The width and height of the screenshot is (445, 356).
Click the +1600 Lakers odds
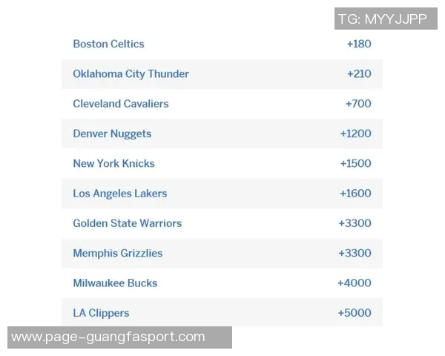coord(355,194)
